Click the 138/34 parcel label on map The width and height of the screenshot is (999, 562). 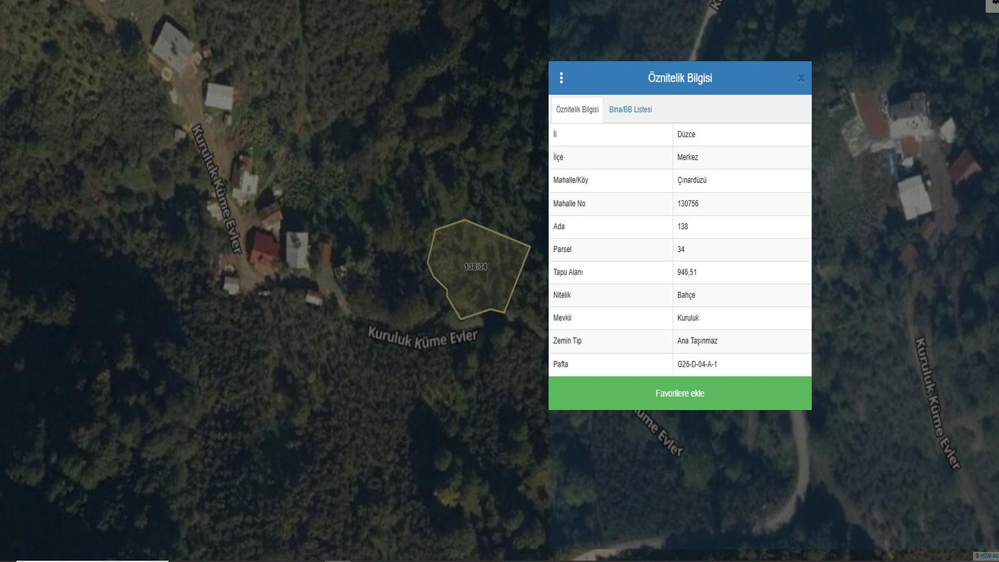click(x=475, y=267)
